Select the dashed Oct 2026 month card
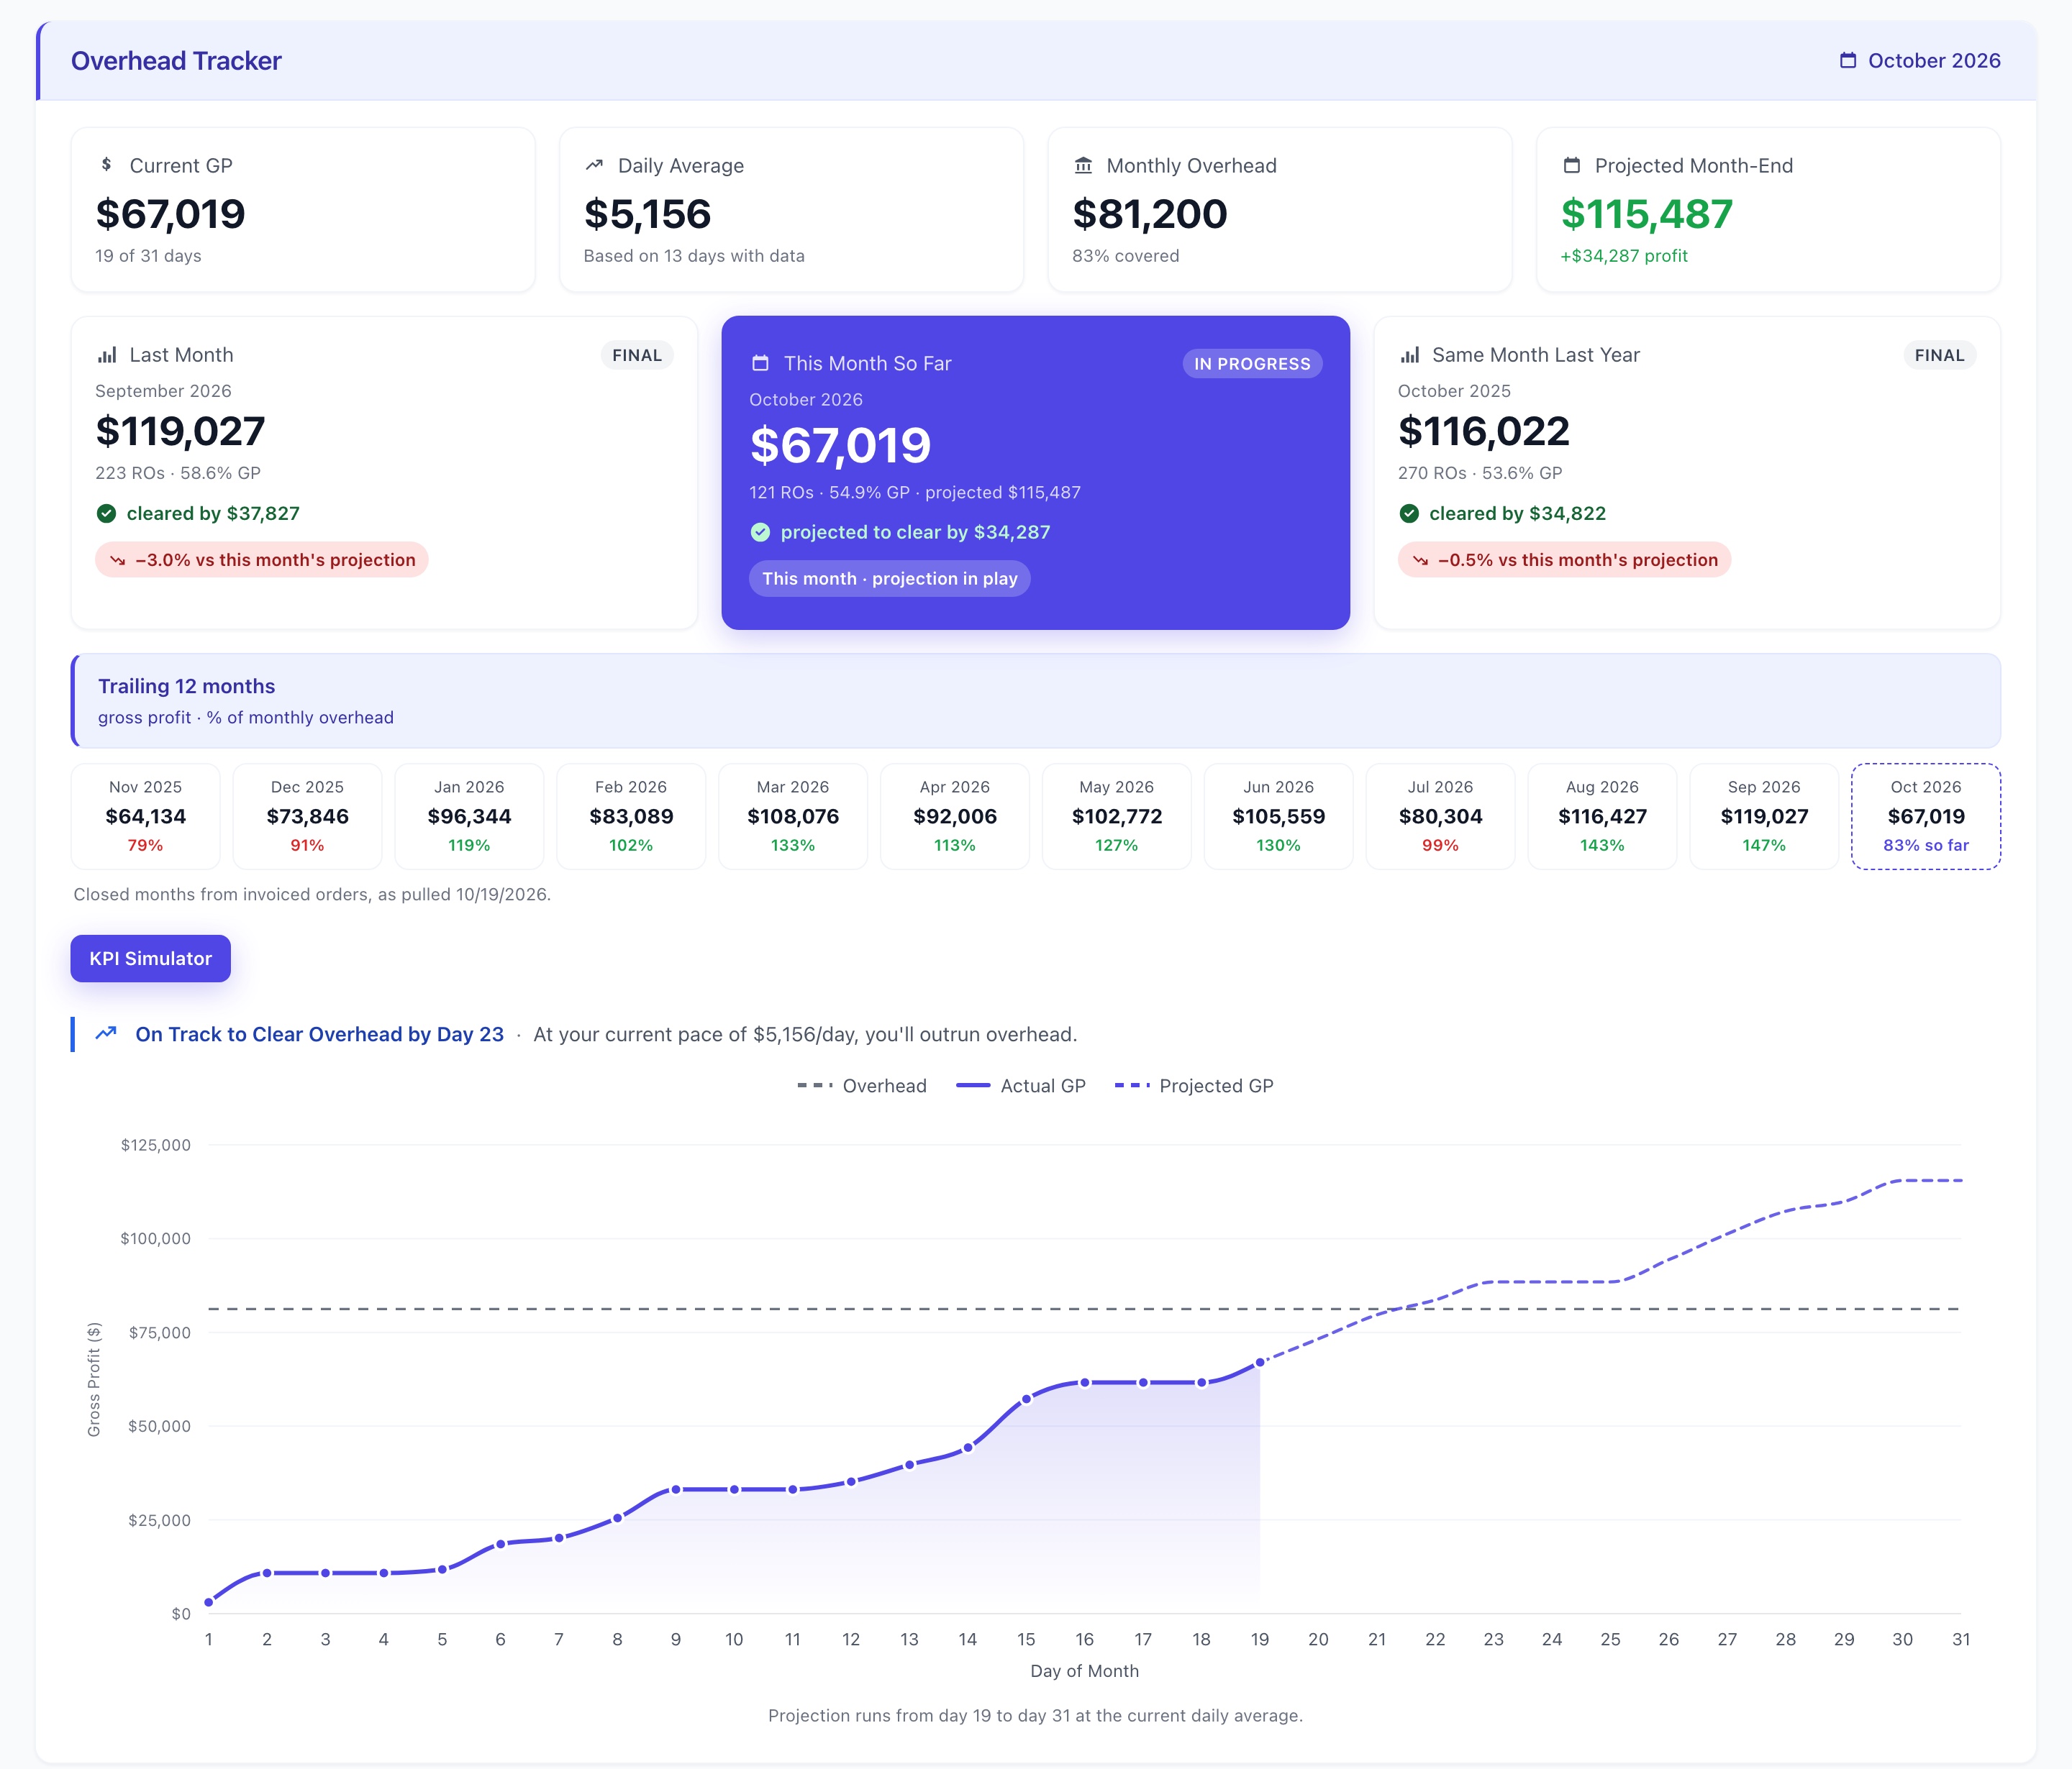 click(x=1926, y=816)
